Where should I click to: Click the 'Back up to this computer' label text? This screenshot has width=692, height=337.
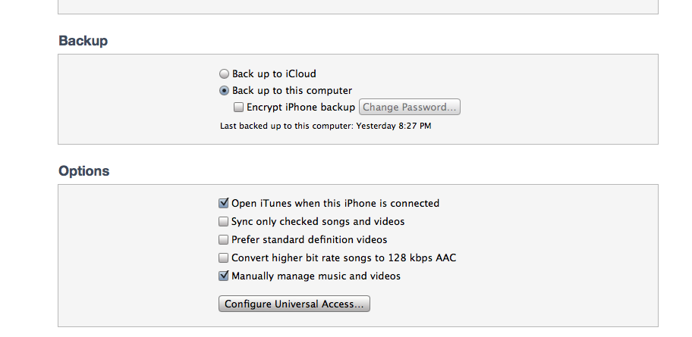(x=292, y=91)
